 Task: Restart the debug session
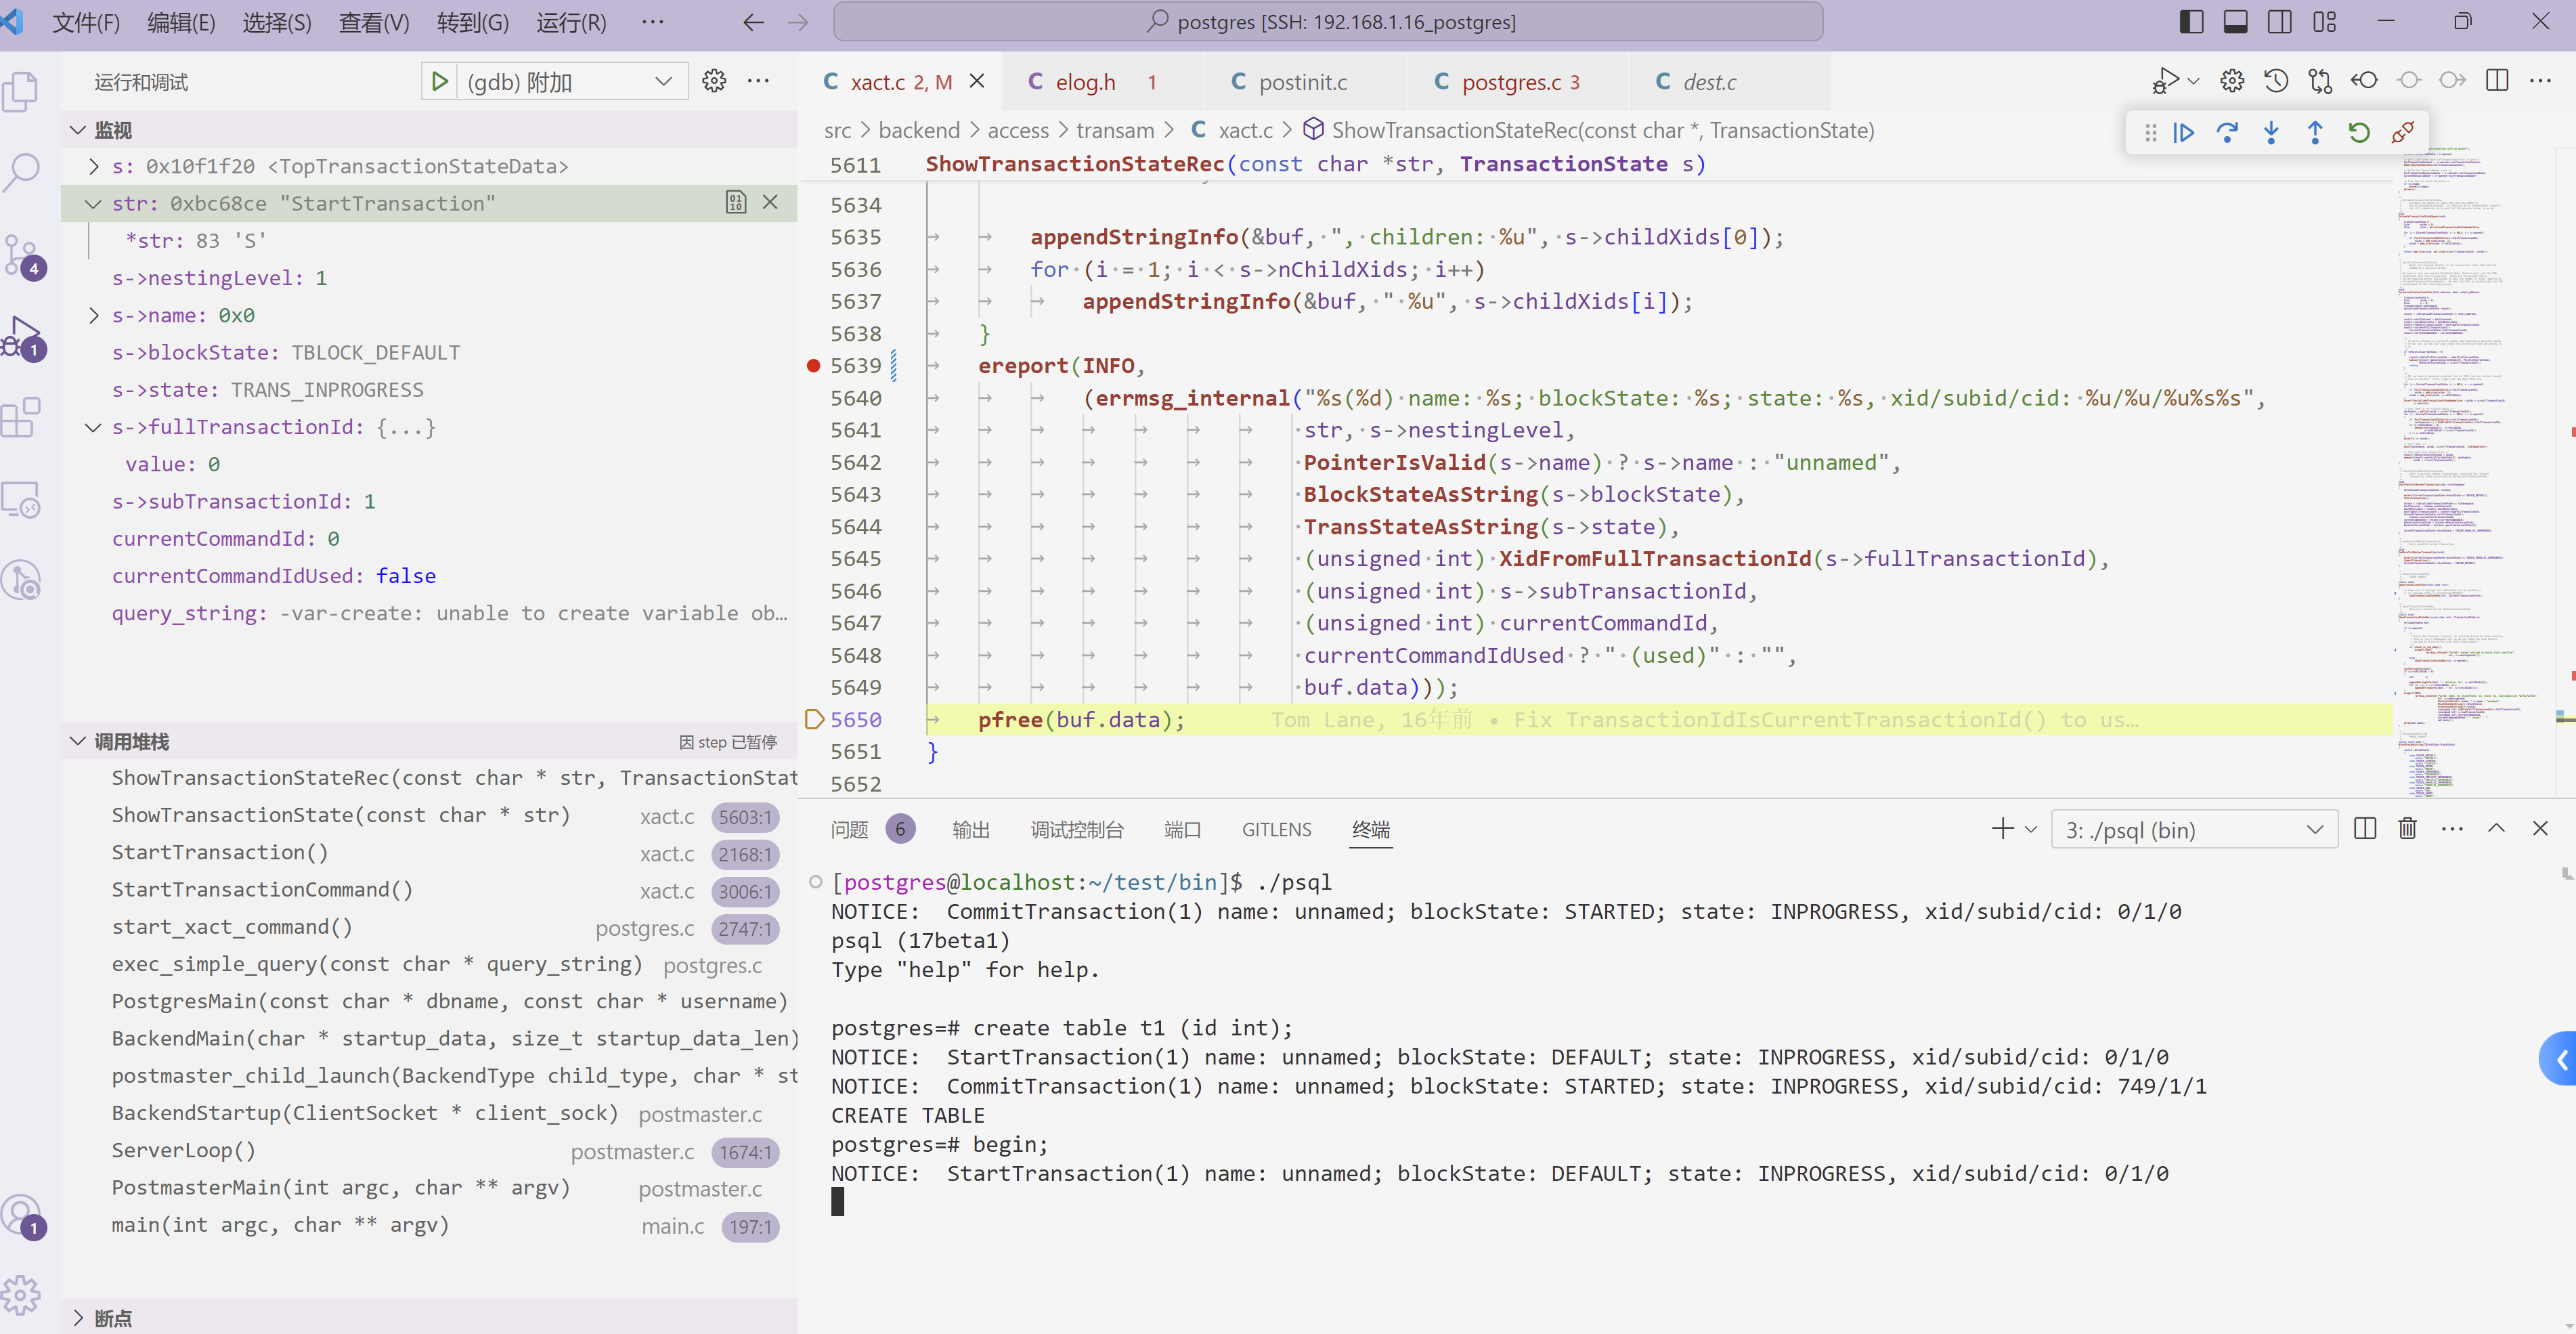(x=2359, y=132)
